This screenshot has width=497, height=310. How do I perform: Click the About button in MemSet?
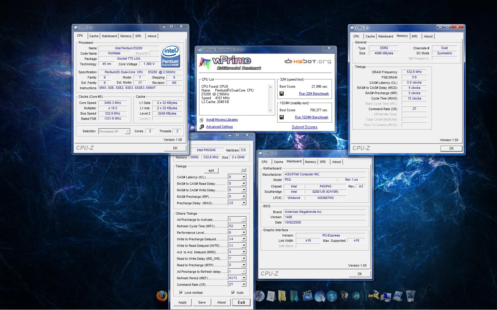221,302
